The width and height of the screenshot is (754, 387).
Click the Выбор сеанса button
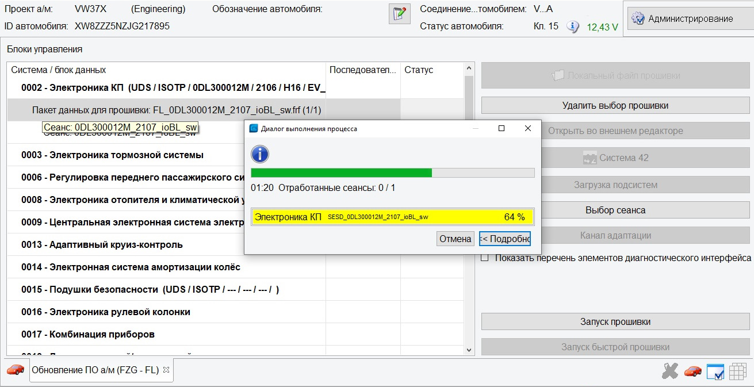coord(615,210)
